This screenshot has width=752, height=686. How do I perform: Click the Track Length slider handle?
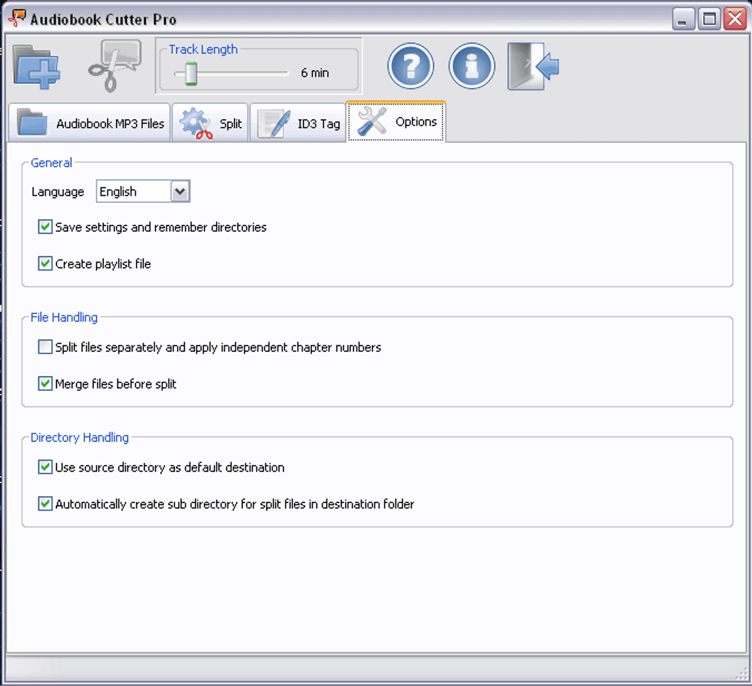click(191, 74)
